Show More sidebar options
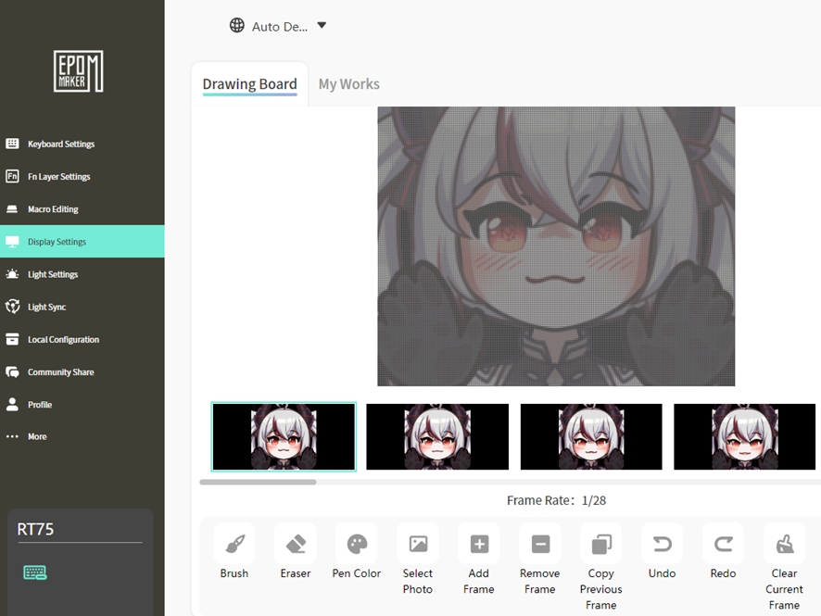This screenshot has width=821, height=616. (x=82, y=436)
